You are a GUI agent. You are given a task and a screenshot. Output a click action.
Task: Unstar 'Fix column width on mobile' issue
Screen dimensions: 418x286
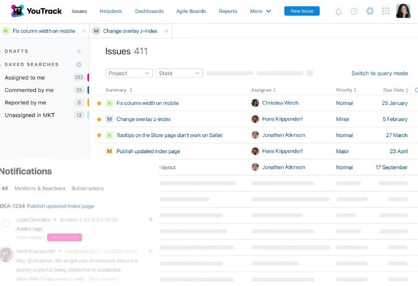pos(99,103)
